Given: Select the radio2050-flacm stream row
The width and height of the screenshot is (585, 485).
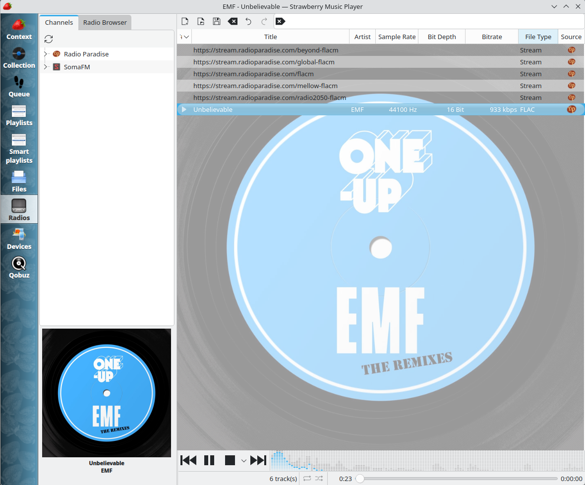Looking at the screenshot, I should tap(381, 98).
